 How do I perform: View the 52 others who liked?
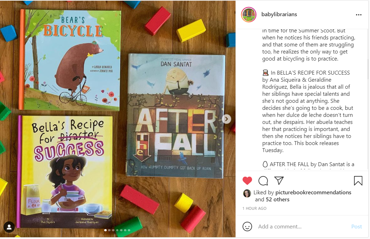tap(277, 199)
